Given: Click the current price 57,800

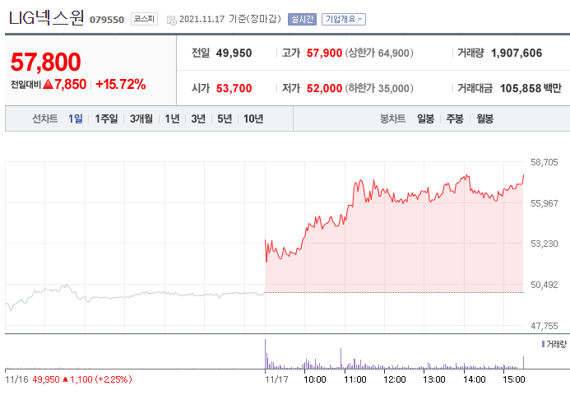Looking at the screenshot, I should click(45, 62).
